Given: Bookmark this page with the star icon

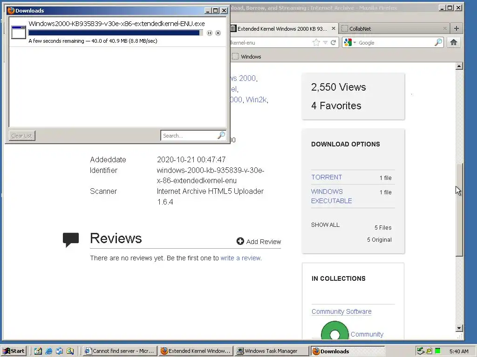Looking at the screenshot, I should pyautogui.click(x=316, y=42).
